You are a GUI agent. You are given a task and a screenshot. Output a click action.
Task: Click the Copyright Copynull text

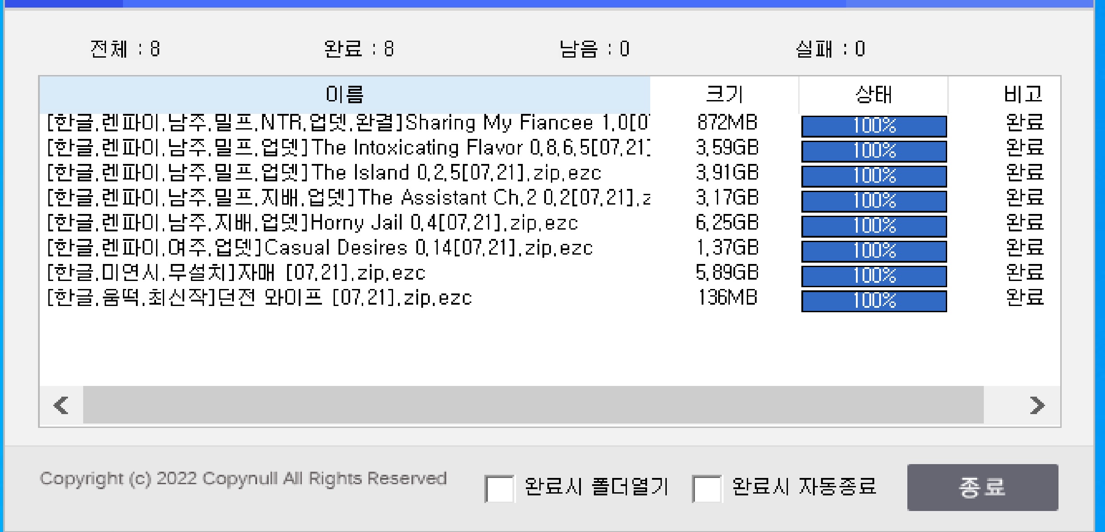coord(243,478)
